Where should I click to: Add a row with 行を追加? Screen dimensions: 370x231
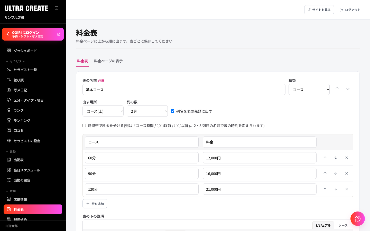pos(95,204)
